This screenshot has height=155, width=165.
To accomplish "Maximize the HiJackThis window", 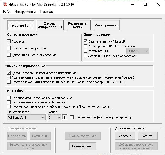I will pos(145,4).
